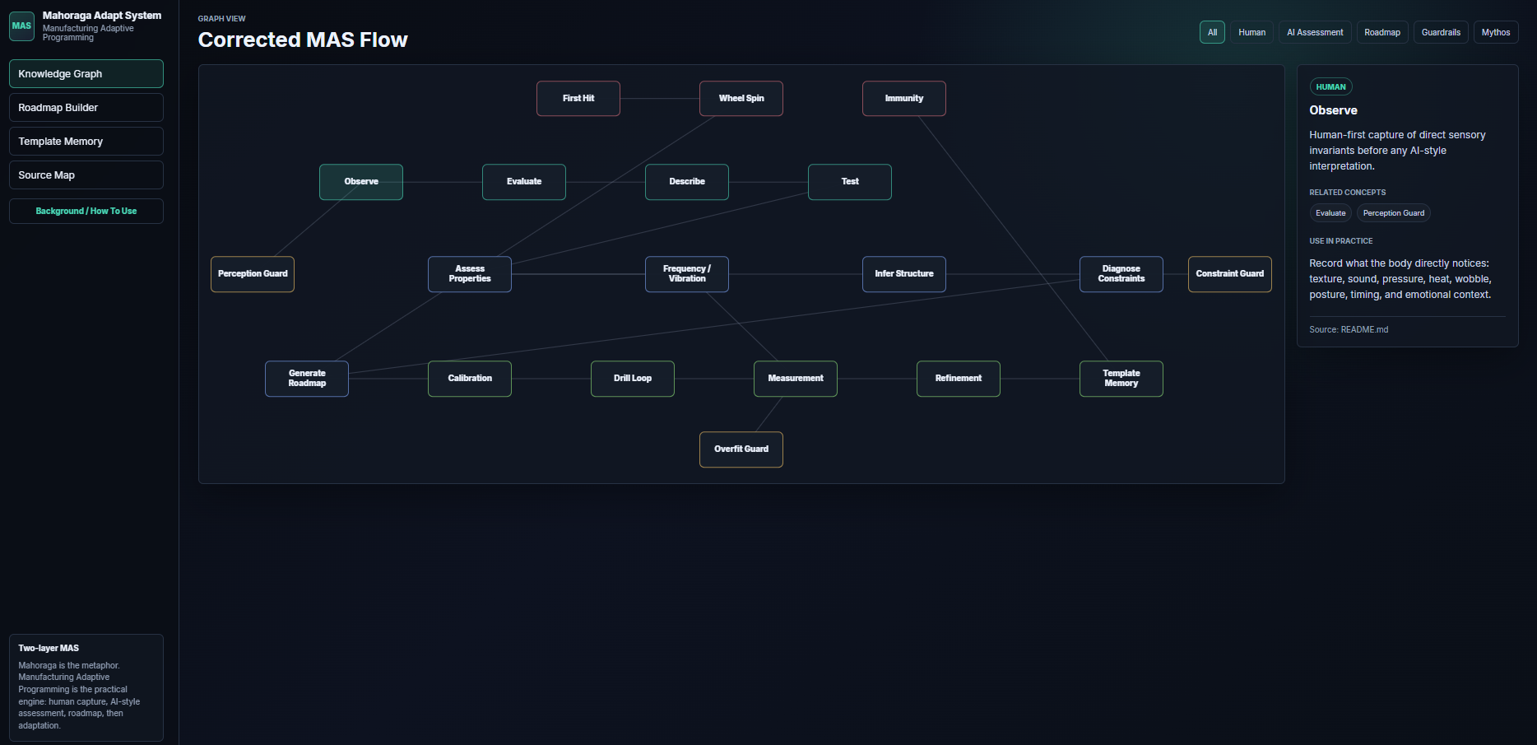Select the Frequency / Vibration node
The image size is (1537, 745).
[x=687, y=273]
